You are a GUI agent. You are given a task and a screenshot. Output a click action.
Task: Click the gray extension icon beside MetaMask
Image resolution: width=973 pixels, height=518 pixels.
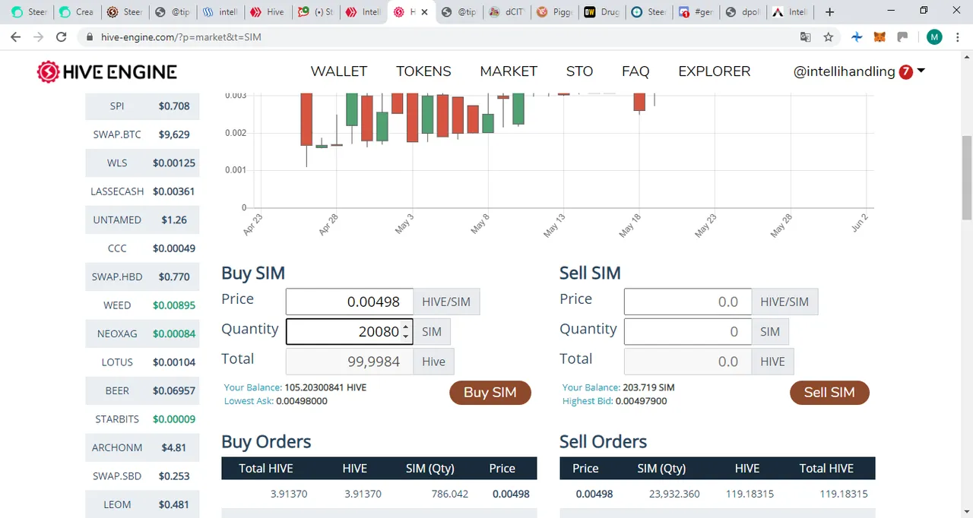click(903, 36)
